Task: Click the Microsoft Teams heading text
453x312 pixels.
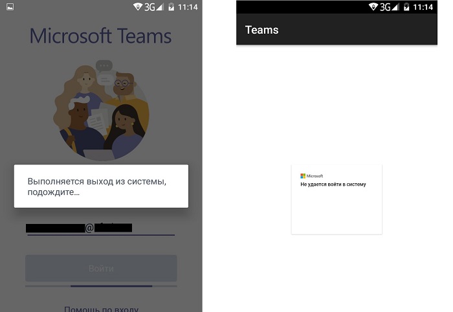Action: (x=100, y=36)
